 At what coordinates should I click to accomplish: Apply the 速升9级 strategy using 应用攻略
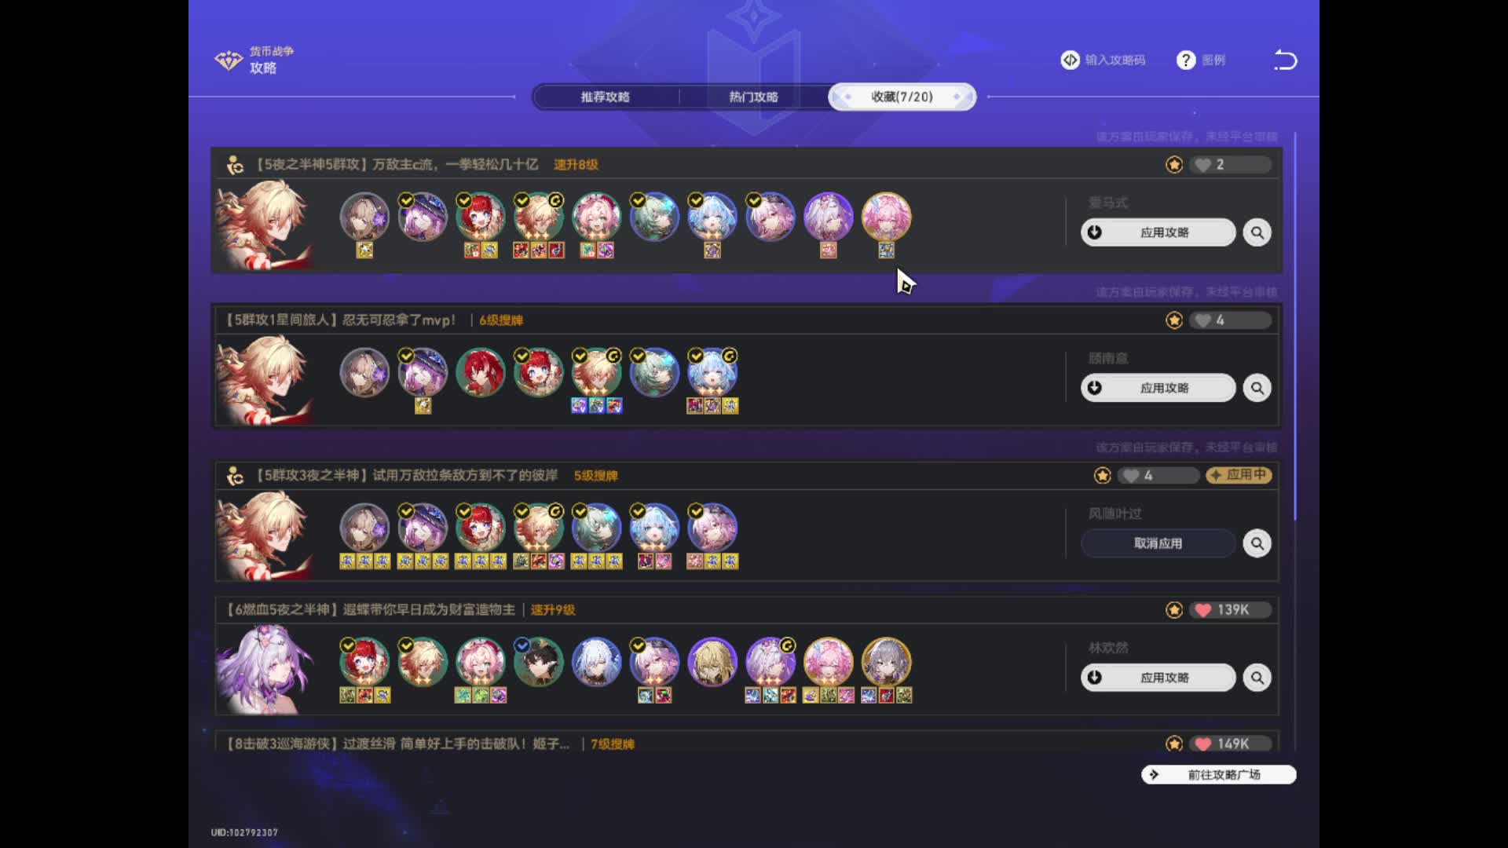click(1158, 678)
